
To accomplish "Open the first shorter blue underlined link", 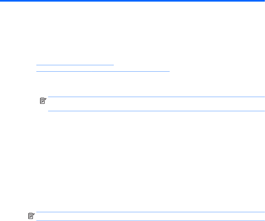I will [x=75, y=65].
